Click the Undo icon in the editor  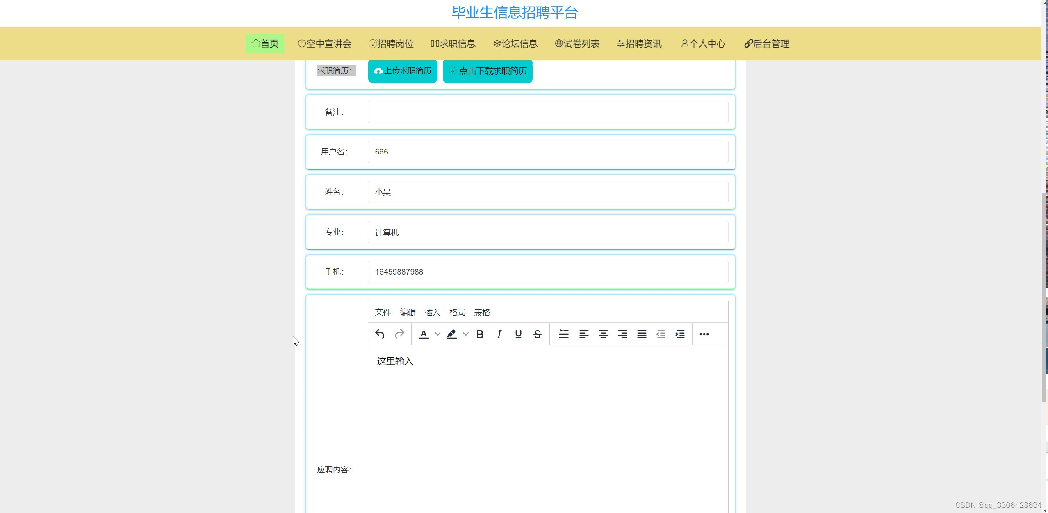(x=379, y=334)
